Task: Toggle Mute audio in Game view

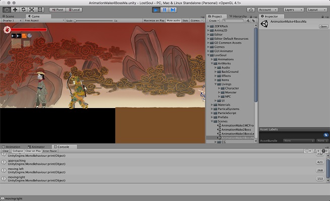Action: click(173, 21)
